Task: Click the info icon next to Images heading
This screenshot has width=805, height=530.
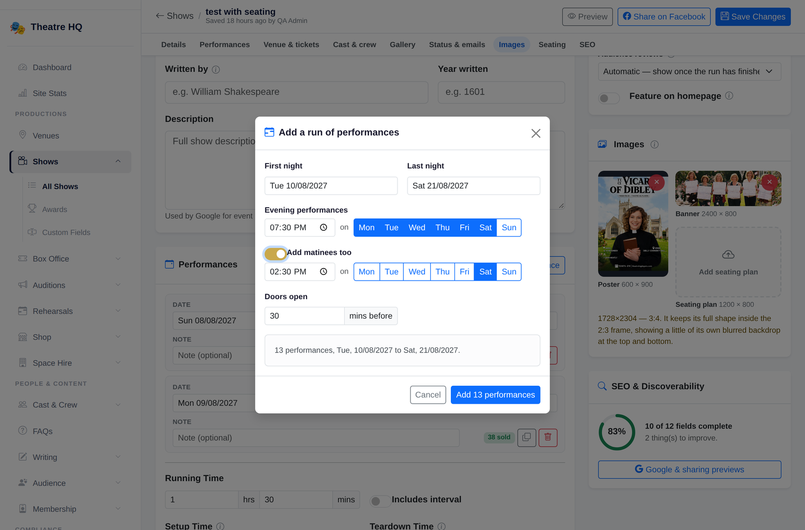Action: coord(655,144)
